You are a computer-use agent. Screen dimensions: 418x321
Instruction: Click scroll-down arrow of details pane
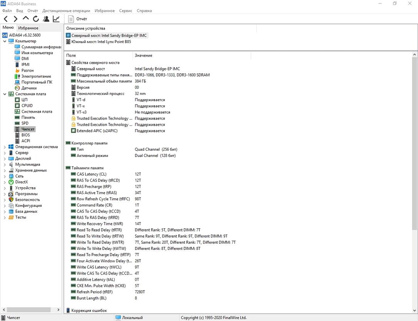[414, 310]
